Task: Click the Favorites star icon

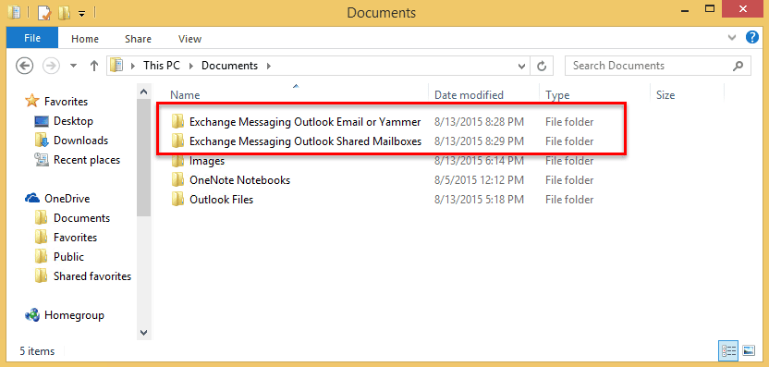Action: 31,101
